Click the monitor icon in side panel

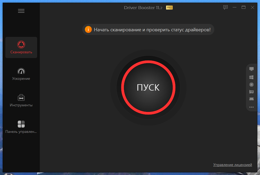[252, 69]
